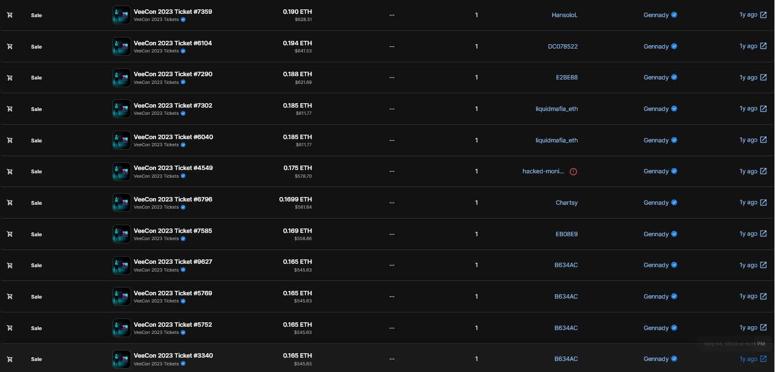Open external link icon for Ticket #9627 sale

[763, 265]
